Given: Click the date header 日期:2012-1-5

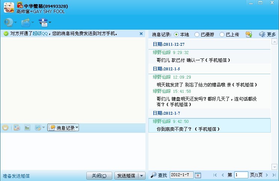Looking at the screenshot, I should [x=166, y=69].
